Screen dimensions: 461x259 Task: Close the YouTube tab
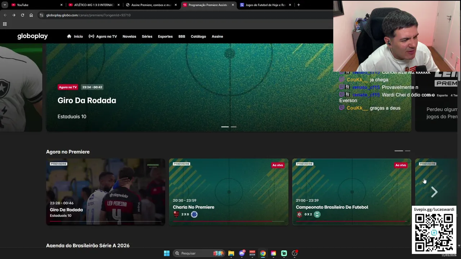[x=61, y=5]
